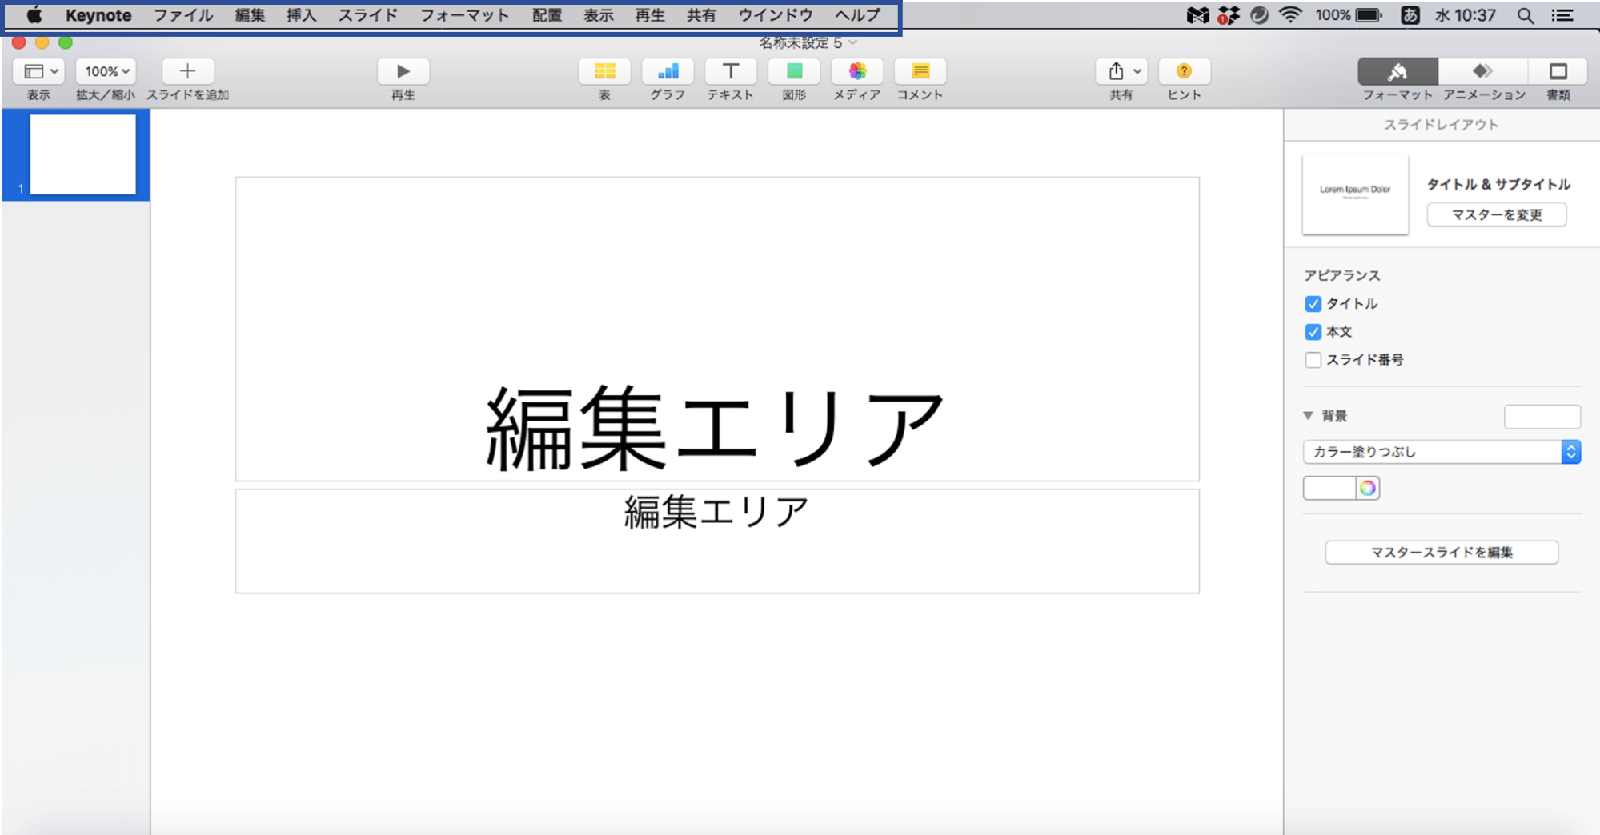The height and width of the screenshot is (835, 1600).
Task: Show hints with the ヒント icon
Action: click(1184, 71)
